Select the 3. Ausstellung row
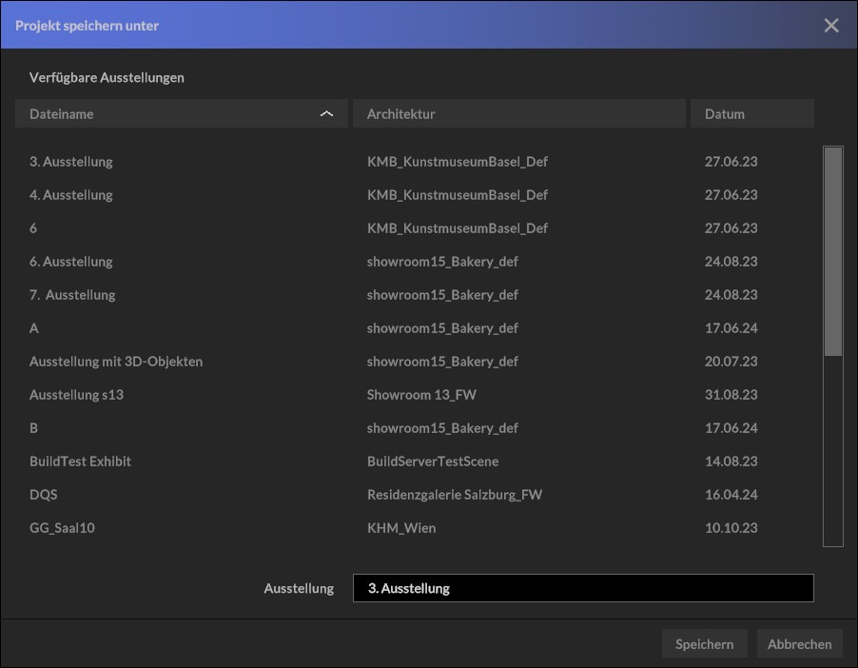The height and width of the screenshot is (668, 858). tap(415, 162)
